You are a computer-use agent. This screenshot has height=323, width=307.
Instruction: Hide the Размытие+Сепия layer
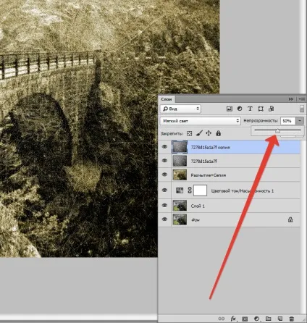164,175
